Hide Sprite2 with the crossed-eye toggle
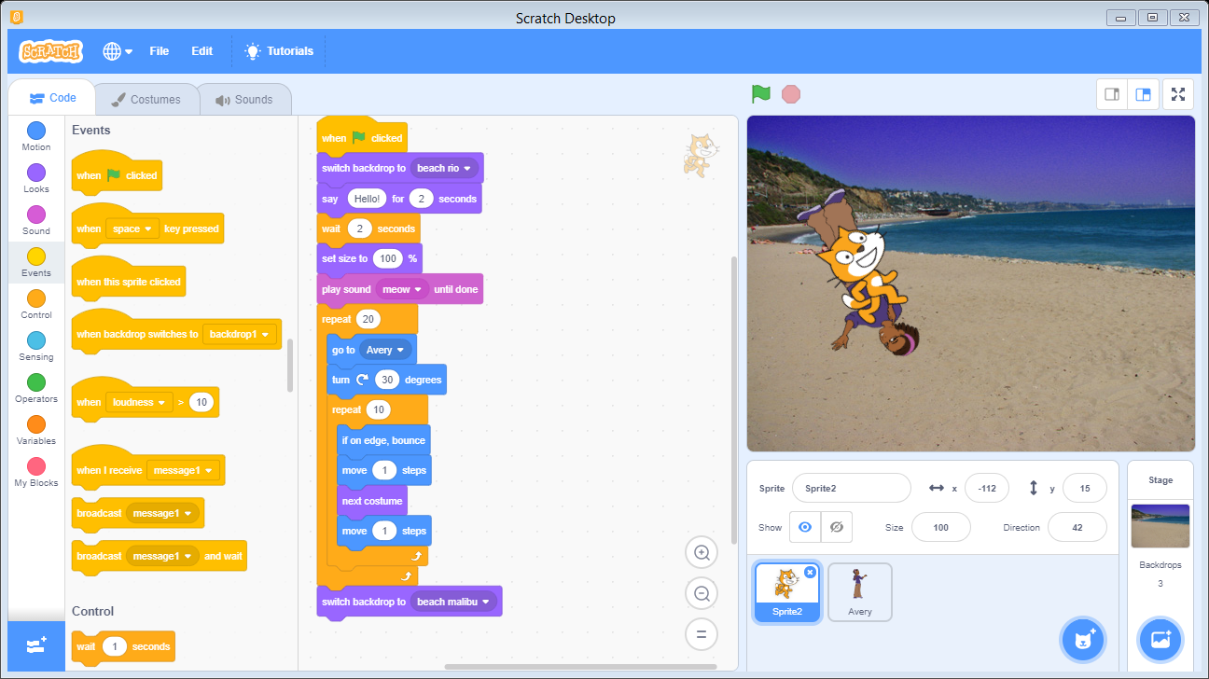The height and width of the screenshot is (679, 1209). 836,527
